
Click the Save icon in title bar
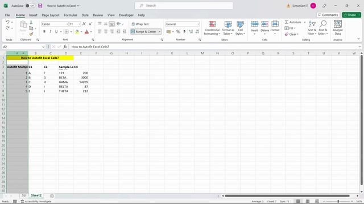40,6
